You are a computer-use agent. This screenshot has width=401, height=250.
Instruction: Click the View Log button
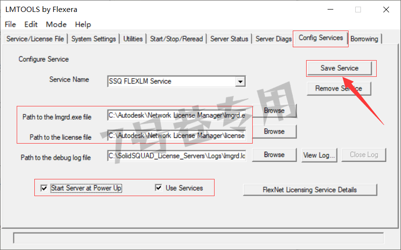point(319,155)
